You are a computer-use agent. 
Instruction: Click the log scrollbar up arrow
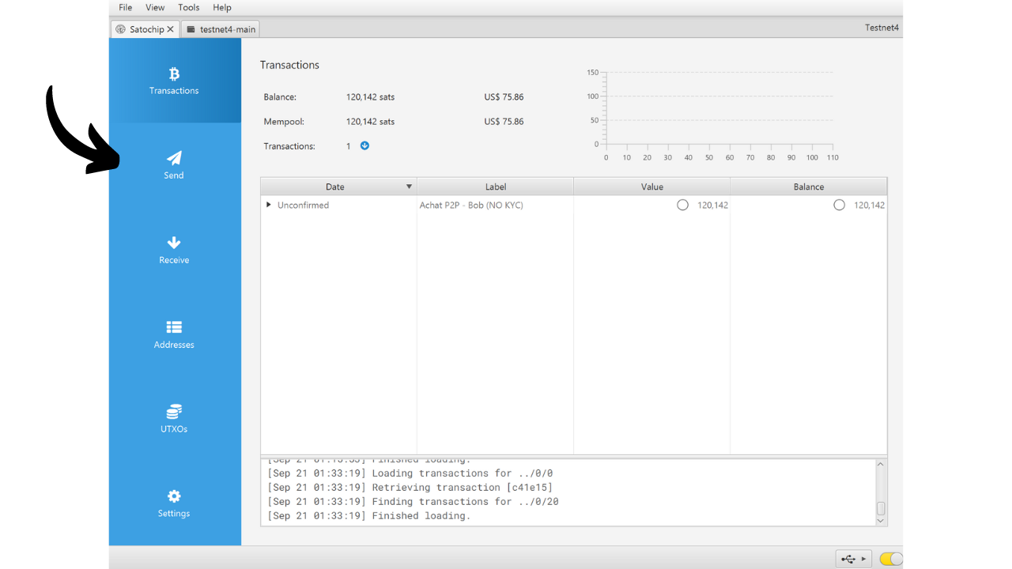click(x=881, y=465)
